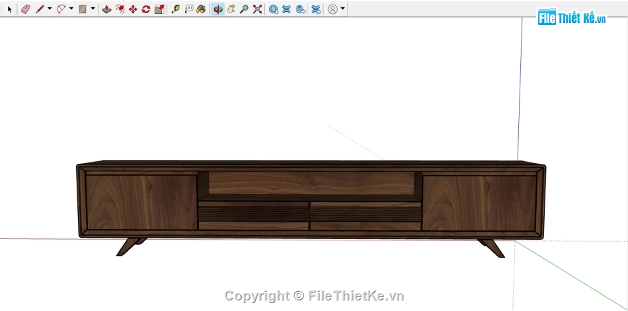Choose the Paint Bucket tool
Image resolution: width=628 pixels, height=311 pixels.
[x=201, y=9]
